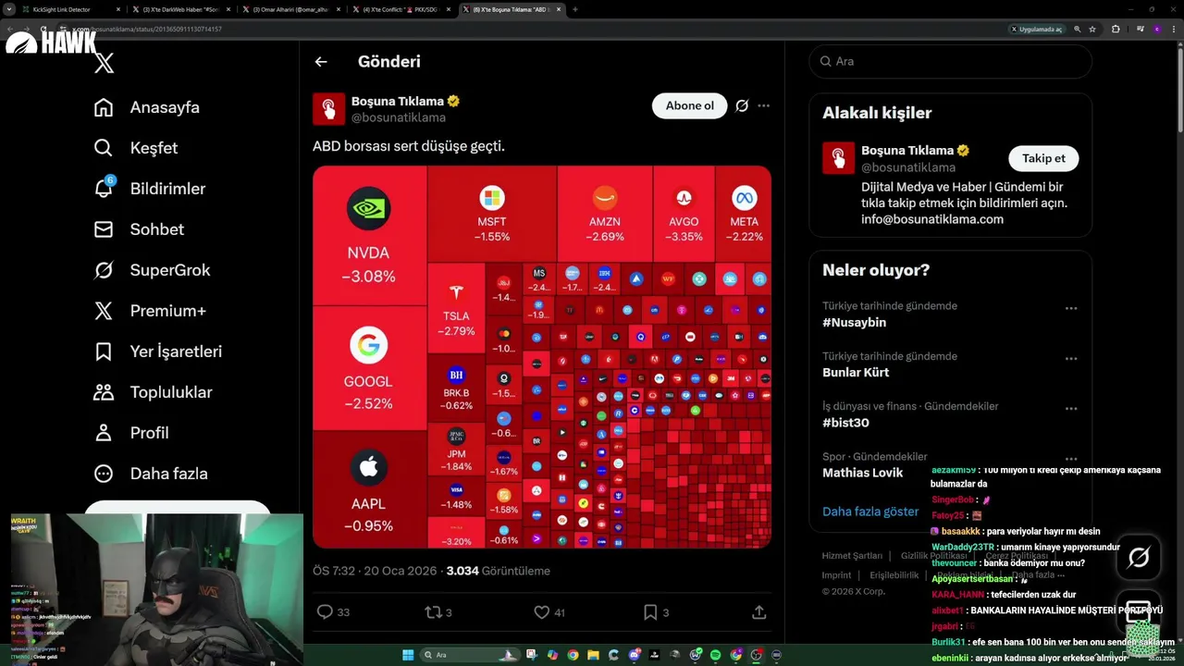Switch to Omar Alhariri tab
Viewport: 1184px width, 666px height.
(290, 9)
